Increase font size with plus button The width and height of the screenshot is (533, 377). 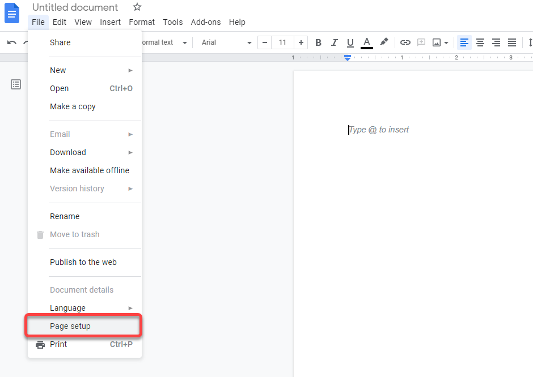301,42
